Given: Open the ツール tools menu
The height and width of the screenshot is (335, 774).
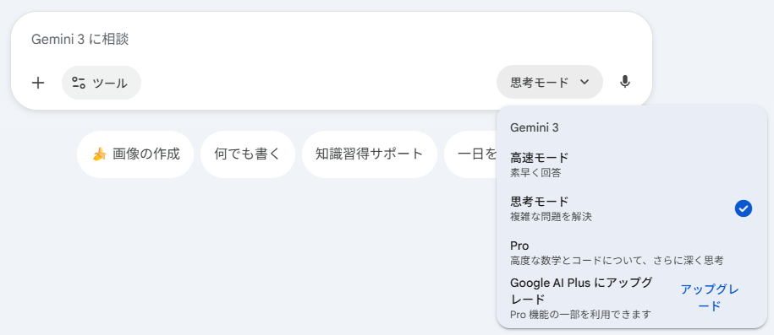Looking at the screenshot, I should point(102,83).
